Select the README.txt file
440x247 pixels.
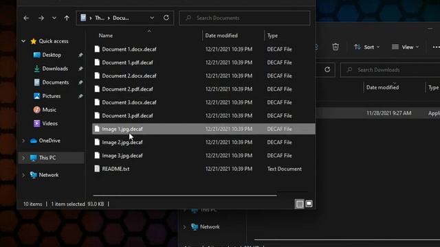point(203,169)
